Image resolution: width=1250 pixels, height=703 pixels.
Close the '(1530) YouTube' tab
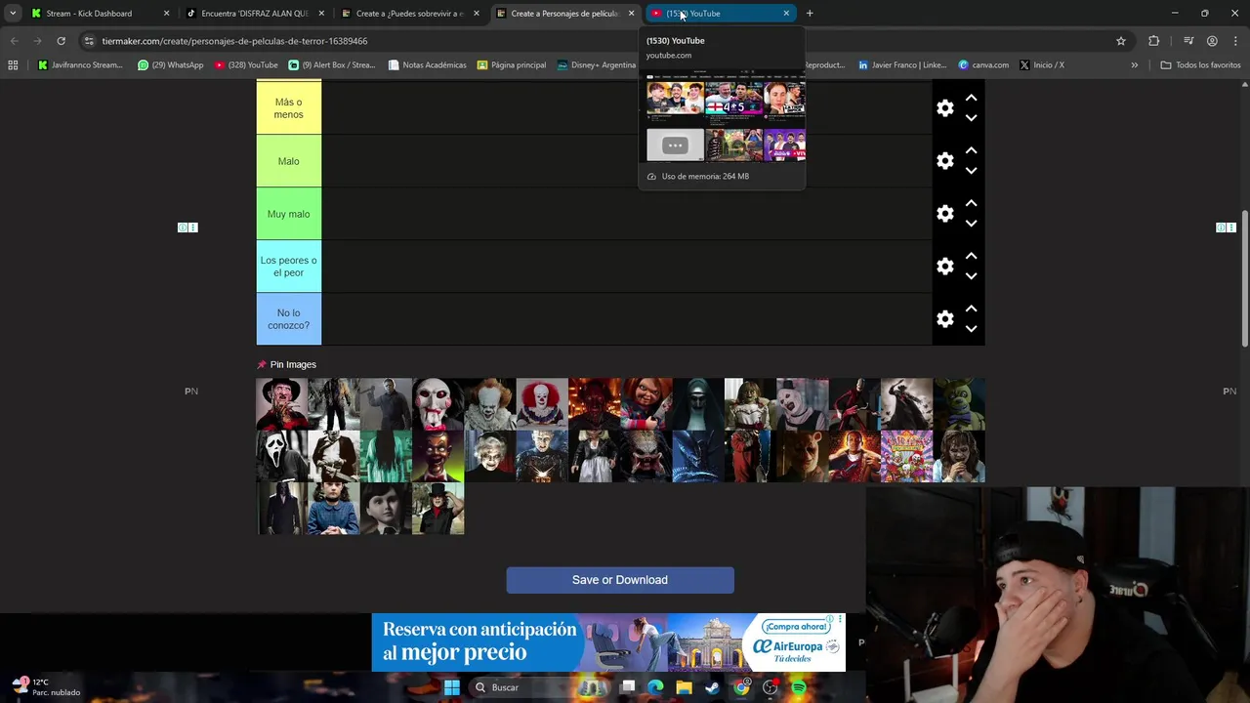(x=786, y=14)
